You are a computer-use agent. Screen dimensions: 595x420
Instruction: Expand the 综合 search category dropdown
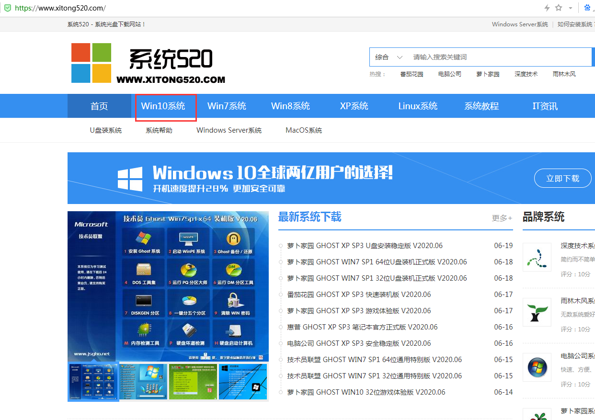click(x=388, y=57)
